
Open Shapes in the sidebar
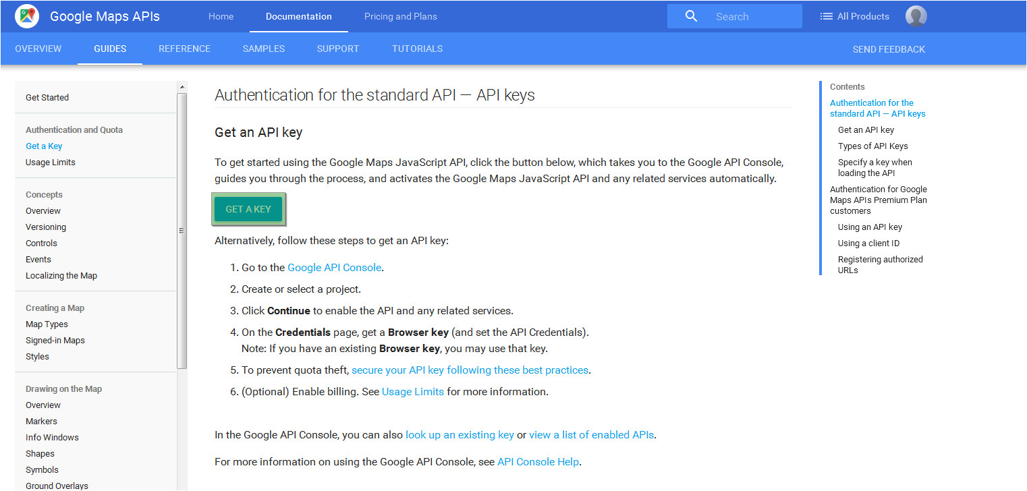point(40,454)
